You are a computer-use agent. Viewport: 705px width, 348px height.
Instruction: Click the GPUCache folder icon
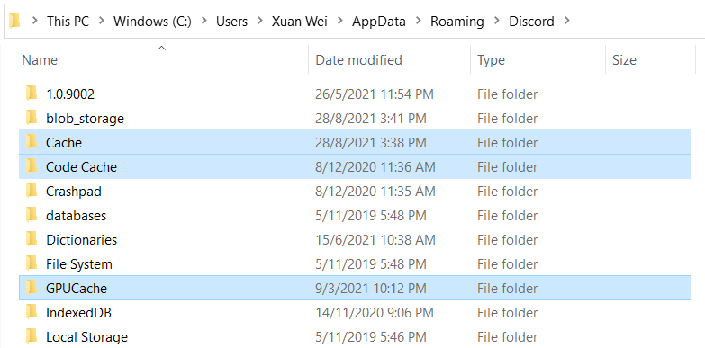pyautogui.click(x=32, y=288)
